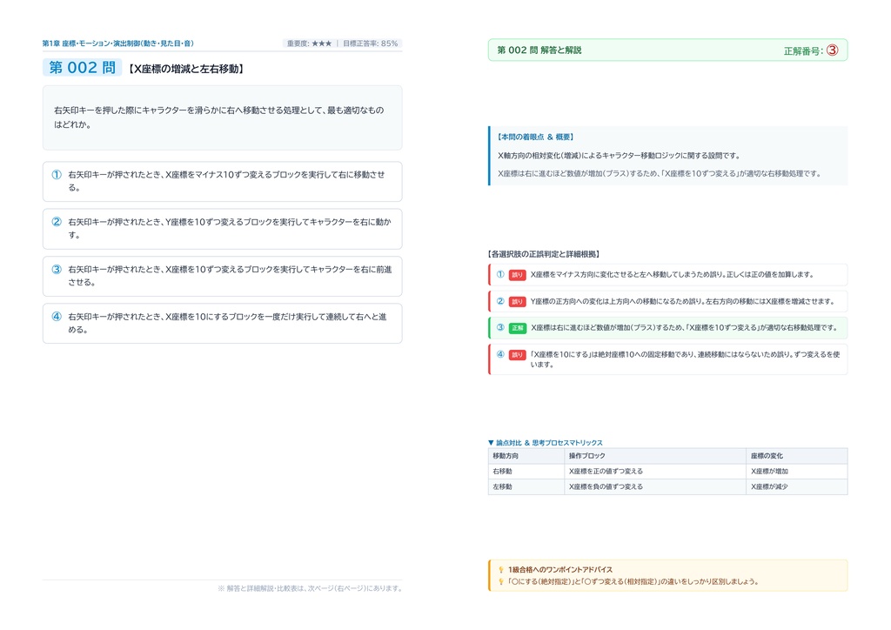The image size is (891, 630).
Task: Click circled ④ of the X座標を10にする answer choice
Action: click(57, 317)
